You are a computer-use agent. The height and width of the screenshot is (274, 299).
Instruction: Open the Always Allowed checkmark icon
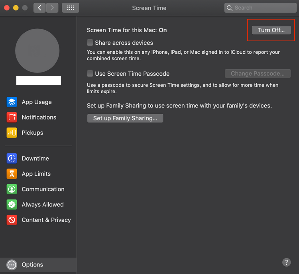[12, 205]
